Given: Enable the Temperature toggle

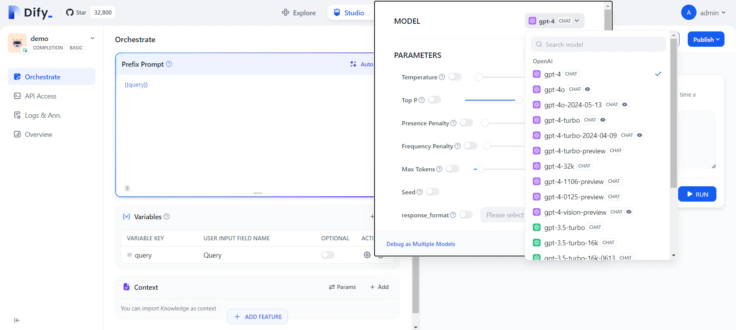Looking at the screenshot, I should (x=455, y=77).
